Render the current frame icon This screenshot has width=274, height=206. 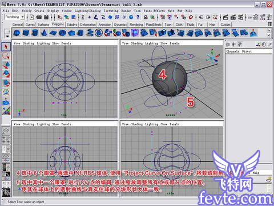click(x=225, y=17)
